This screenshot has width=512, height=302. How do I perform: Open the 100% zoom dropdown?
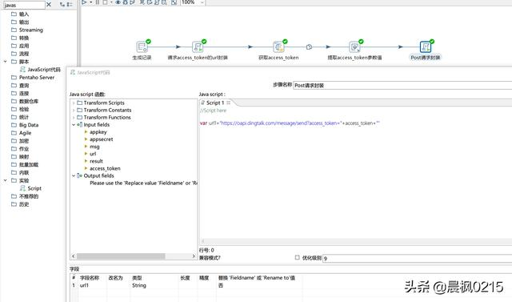pyautogui.click(x=202, y=2)
